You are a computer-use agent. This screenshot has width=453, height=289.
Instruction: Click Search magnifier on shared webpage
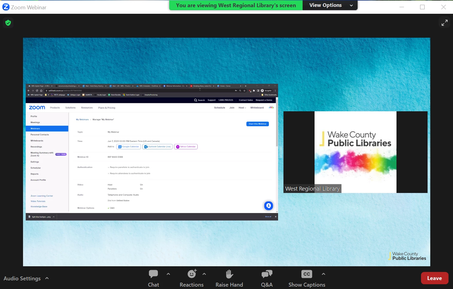coord(196,100)
